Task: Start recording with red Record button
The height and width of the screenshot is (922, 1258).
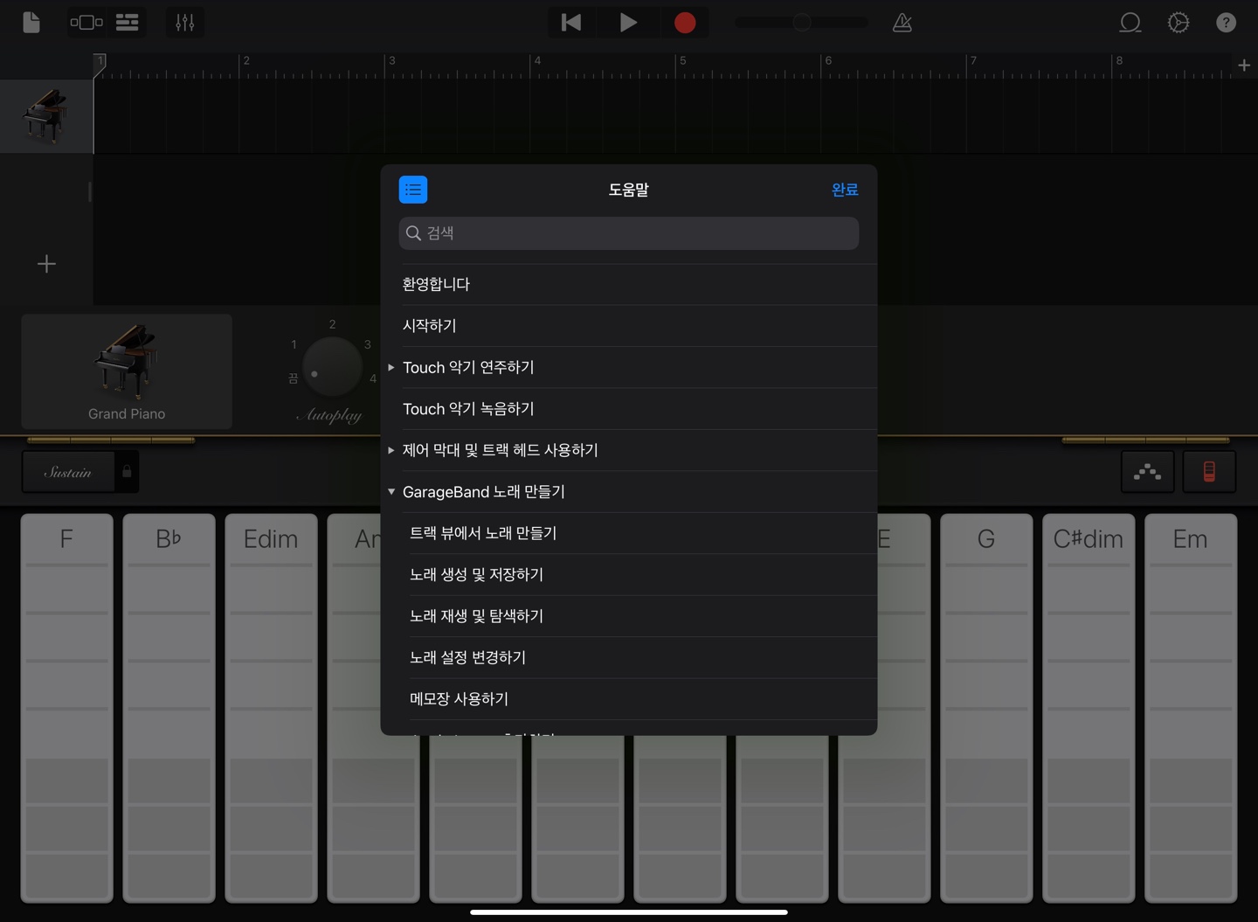Action: (x=685, y=22)
